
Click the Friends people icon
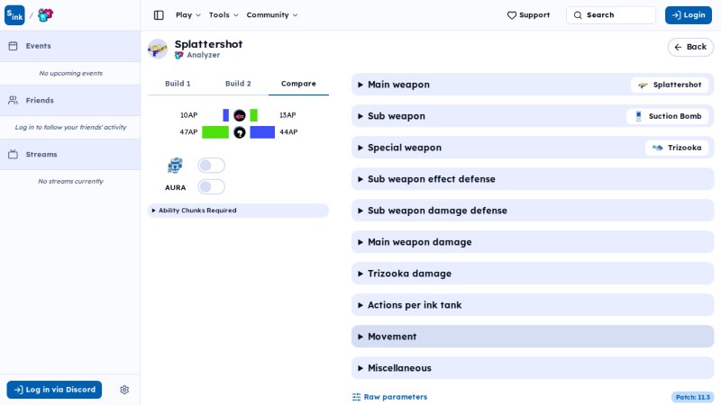pos(13,100)
